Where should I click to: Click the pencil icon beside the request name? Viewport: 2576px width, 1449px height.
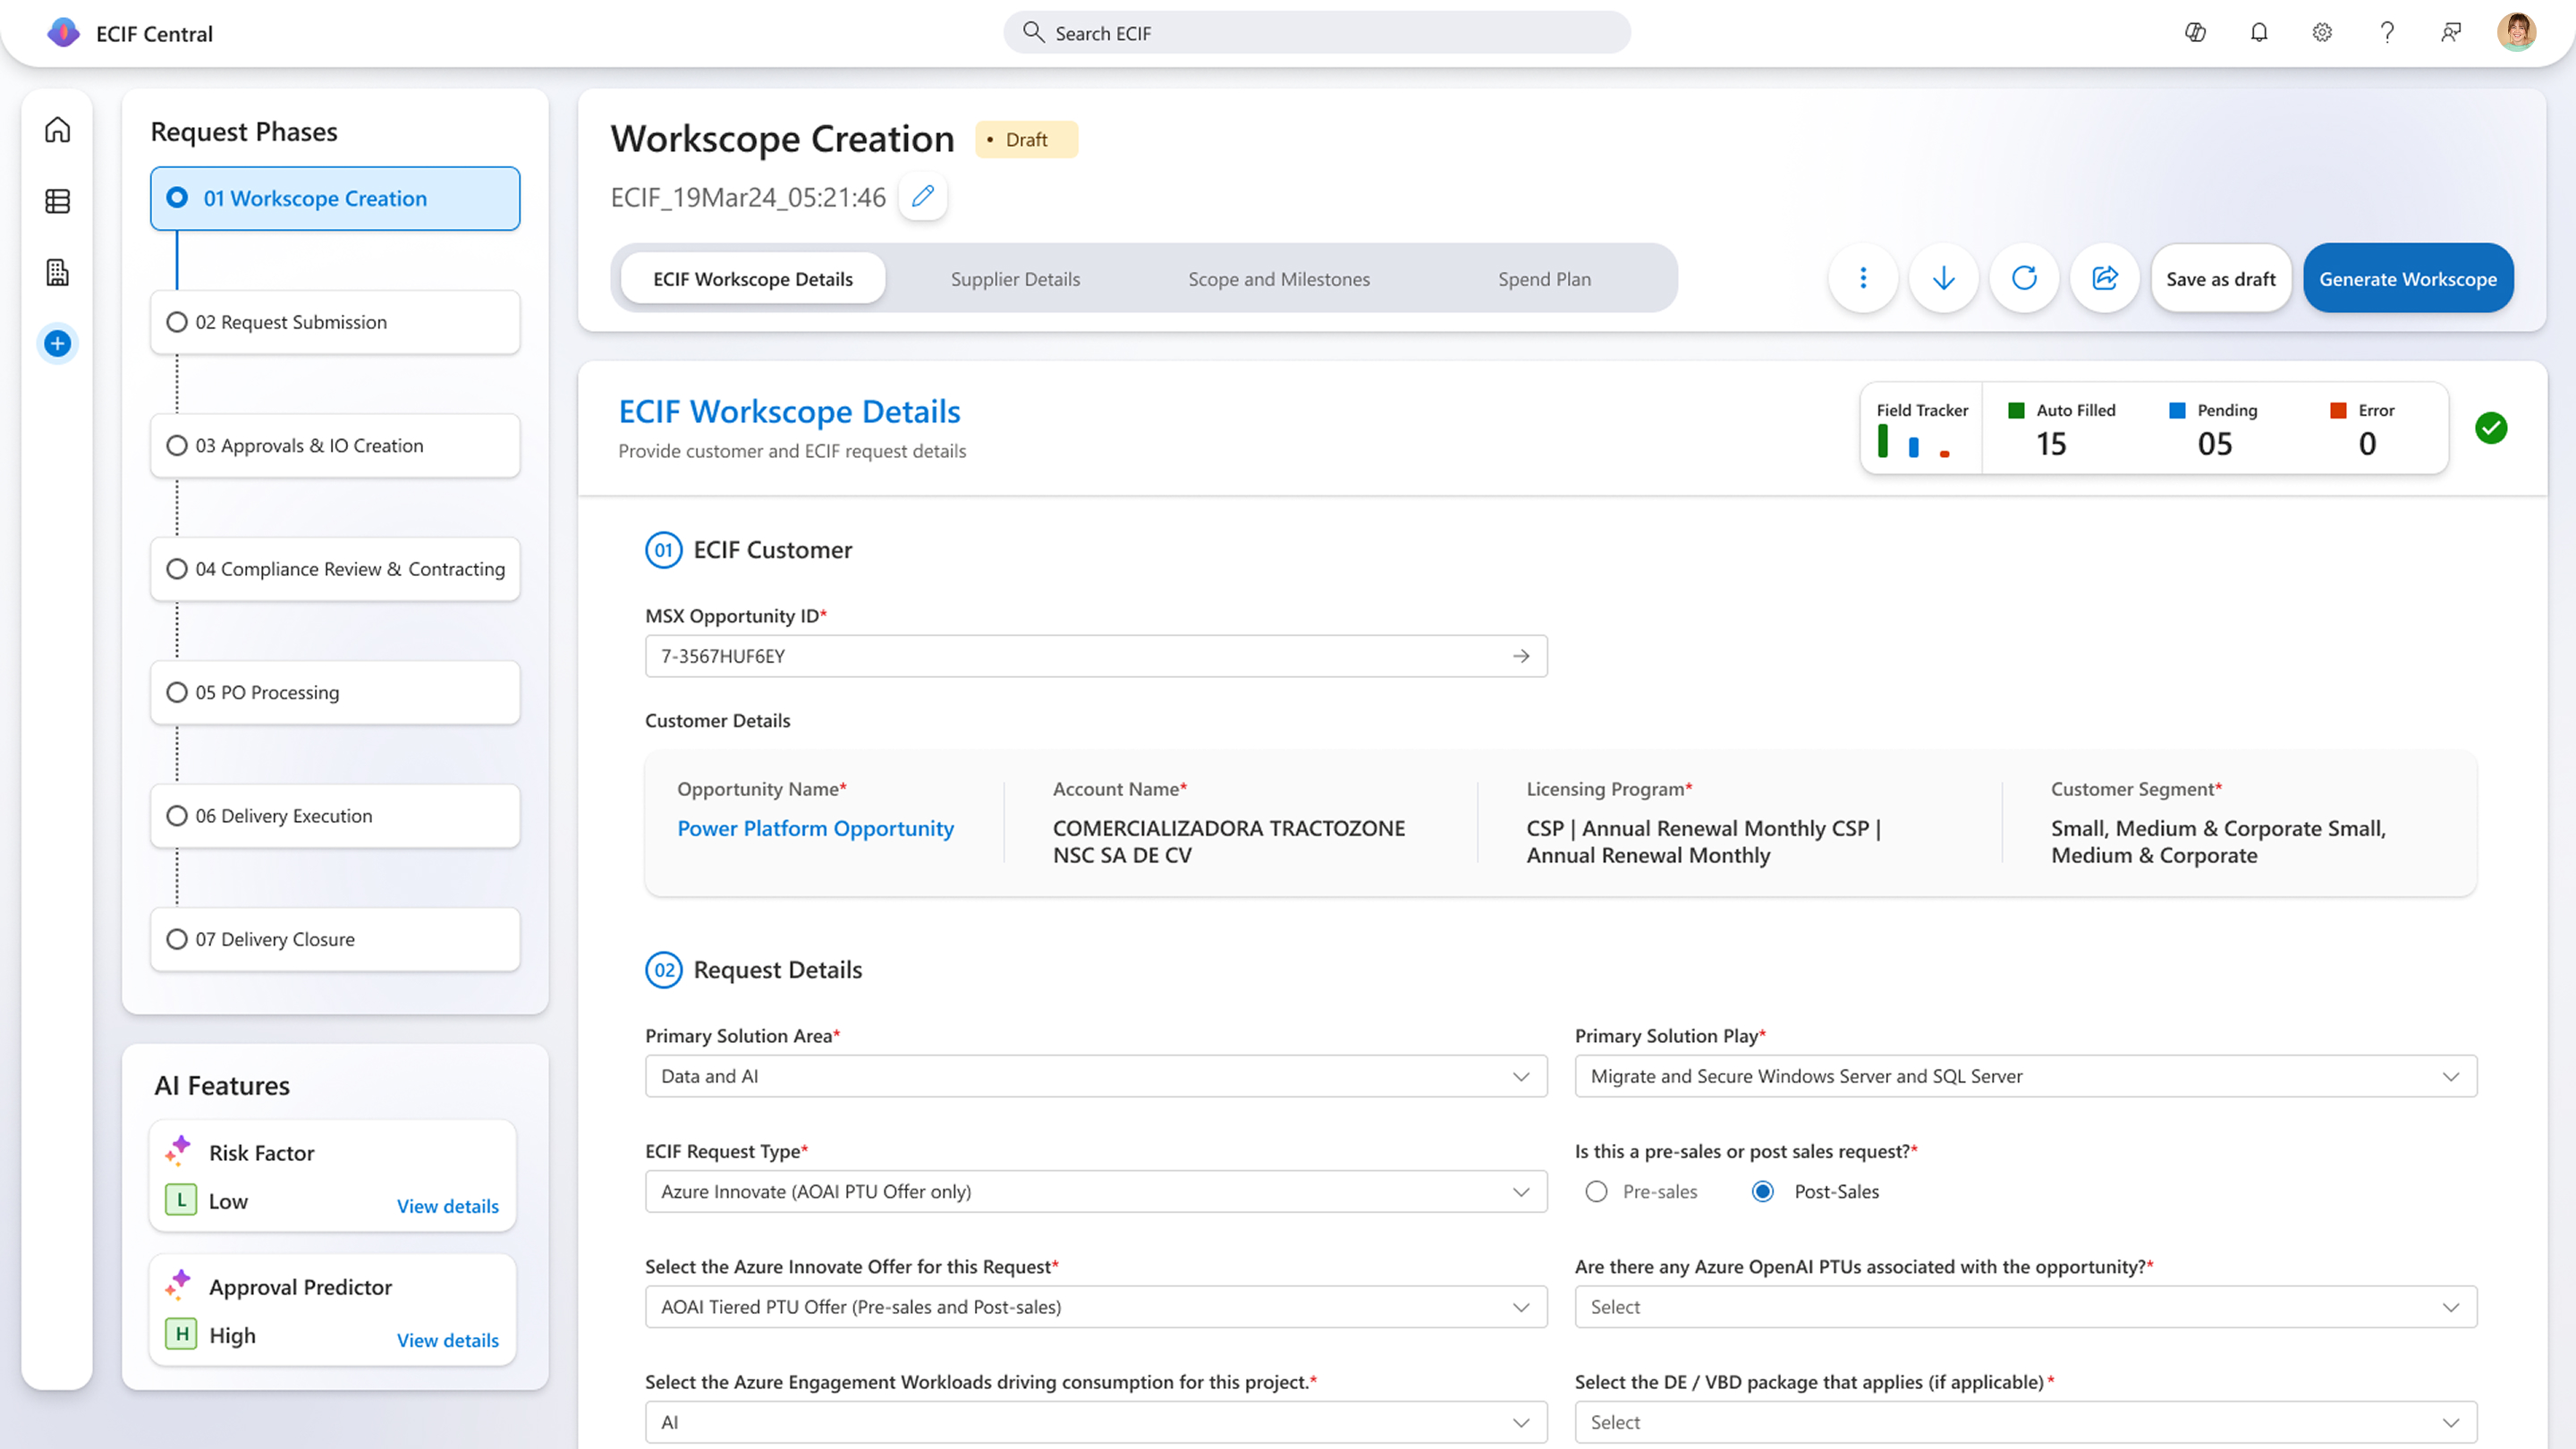[x=922, y=196]
